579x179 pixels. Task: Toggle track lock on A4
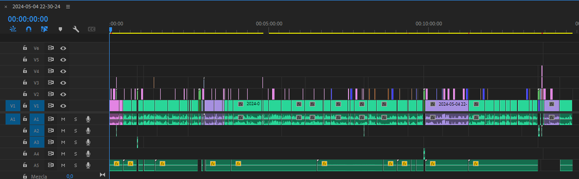tap(25, 153)
